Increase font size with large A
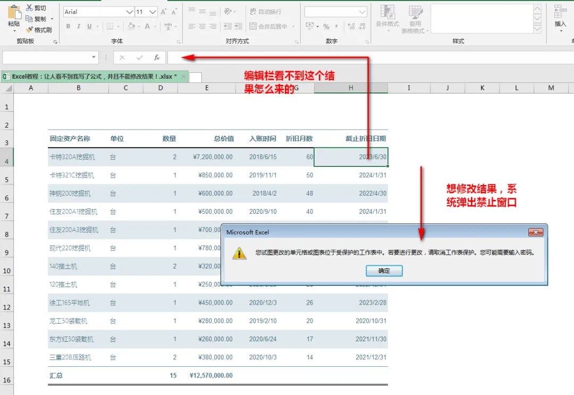The height and width of the screenshot is (395, 574). click(164, 12)
